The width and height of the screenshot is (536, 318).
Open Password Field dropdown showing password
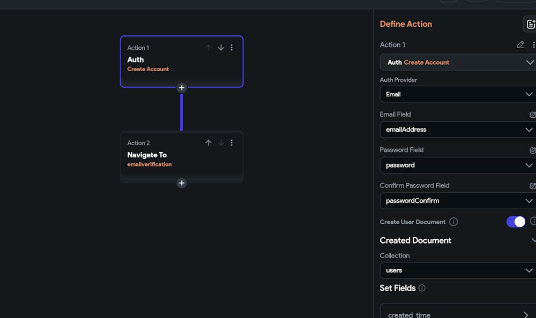point(458,165)
